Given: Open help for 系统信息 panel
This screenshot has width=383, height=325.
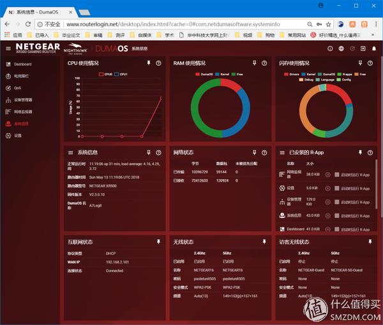Looking at the screenshot, I should [158, 153].
